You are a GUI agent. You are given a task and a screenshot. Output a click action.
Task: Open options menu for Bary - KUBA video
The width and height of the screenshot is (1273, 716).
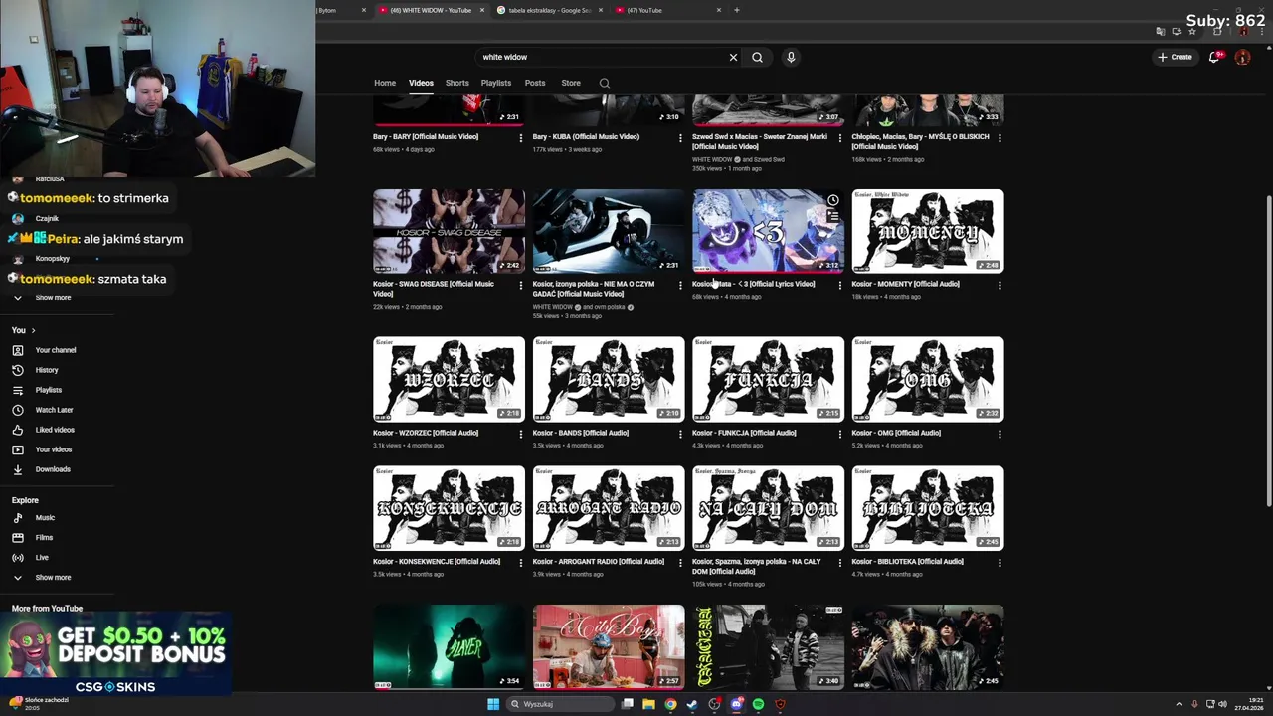coord(680,137)
